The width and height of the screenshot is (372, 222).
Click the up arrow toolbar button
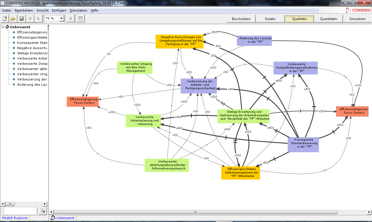(x=70, y=19)
